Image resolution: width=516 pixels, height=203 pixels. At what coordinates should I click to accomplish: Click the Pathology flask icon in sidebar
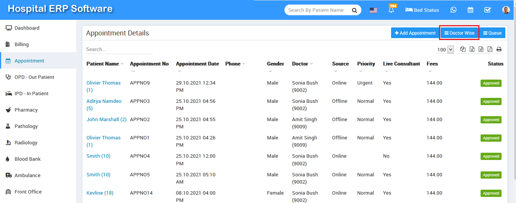[8, 126]
